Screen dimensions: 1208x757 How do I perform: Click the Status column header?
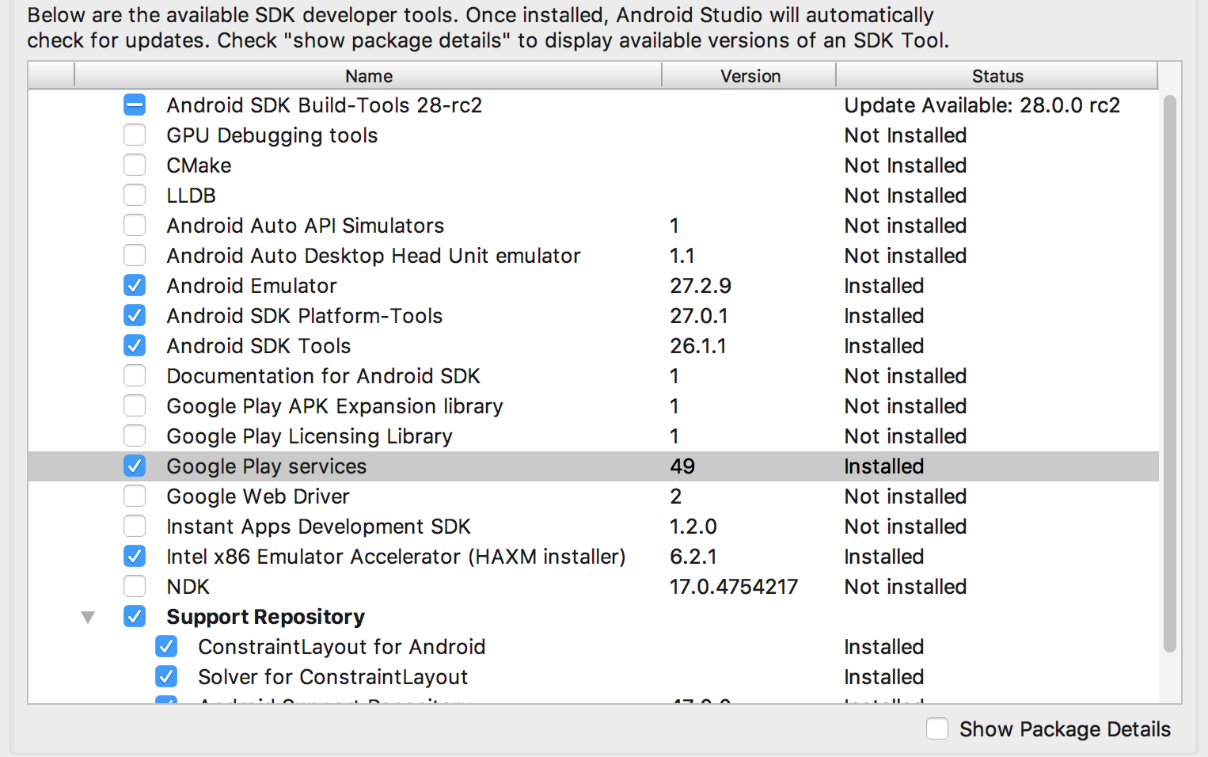(997, 76)
